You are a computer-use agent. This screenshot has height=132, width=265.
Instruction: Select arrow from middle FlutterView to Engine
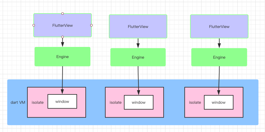coord(138,43)
